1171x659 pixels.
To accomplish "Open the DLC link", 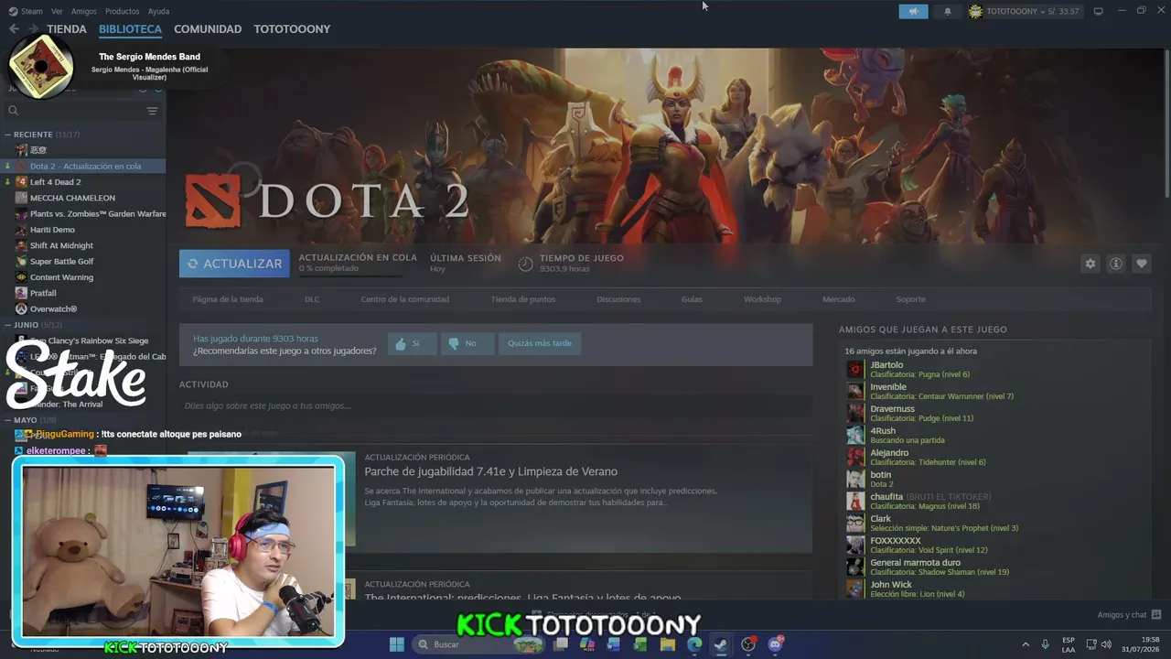I will (312, 299).
